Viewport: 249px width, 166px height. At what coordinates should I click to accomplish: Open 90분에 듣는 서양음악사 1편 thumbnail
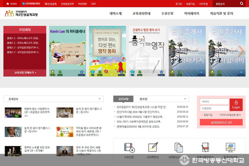click(x=13, y=113)
